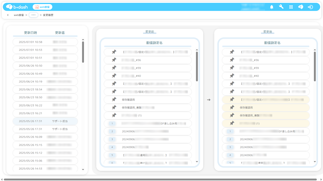The height and width of the screenshot is (181, 323).
Task: Click the chat support face icon
Action: [301, 7]
